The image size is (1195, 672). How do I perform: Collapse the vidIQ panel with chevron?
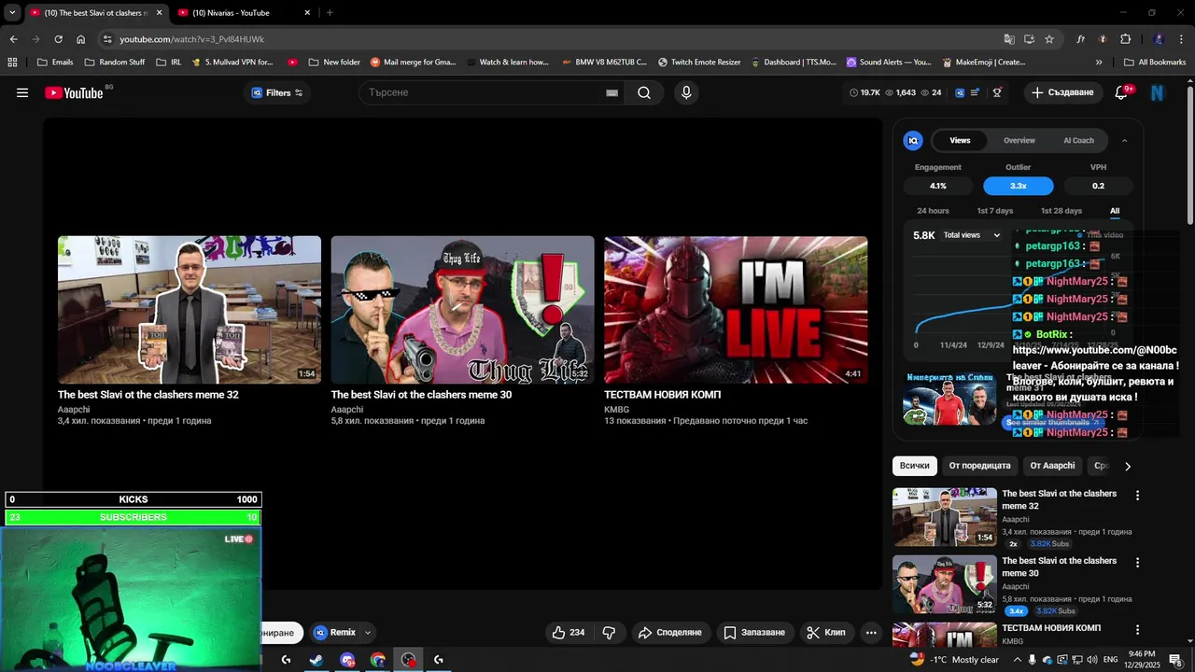click(1124, 140)
